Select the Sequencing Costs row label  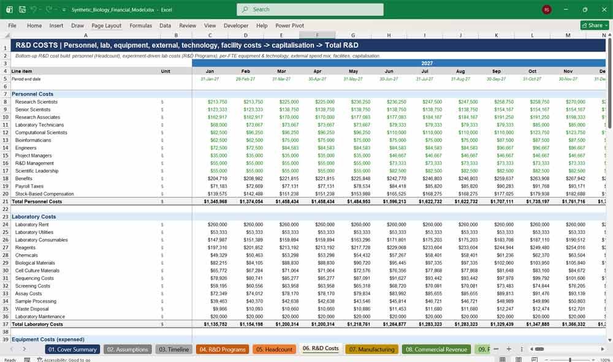pyautogui.click(x=34, y=278)
